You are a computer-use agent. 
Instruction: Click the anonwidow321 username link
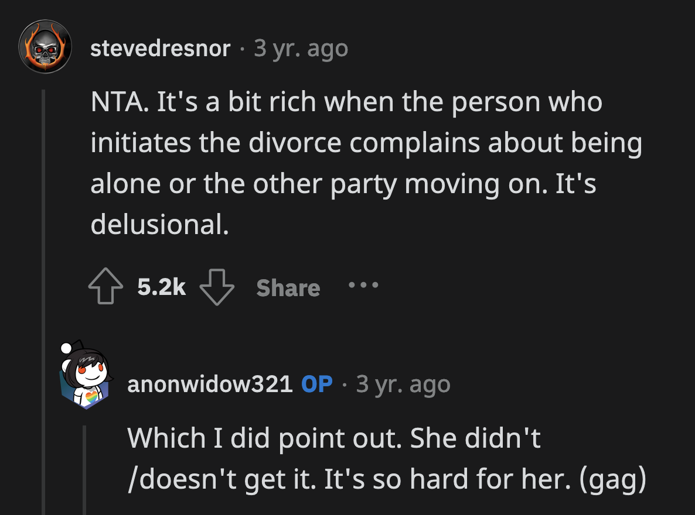pos(211,384)
